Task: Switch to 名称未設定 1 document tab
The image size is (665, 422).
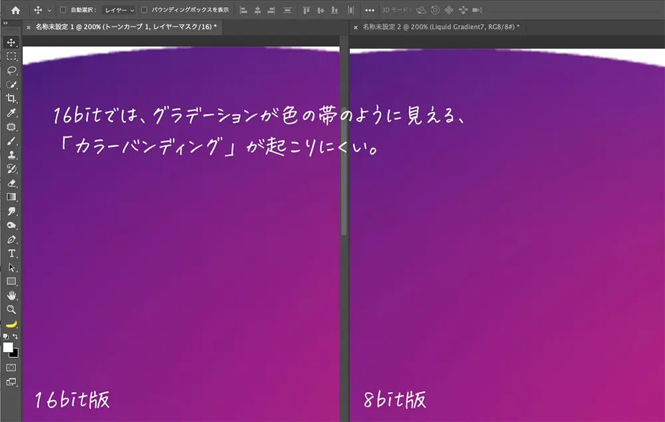Action: coord(126,27)
